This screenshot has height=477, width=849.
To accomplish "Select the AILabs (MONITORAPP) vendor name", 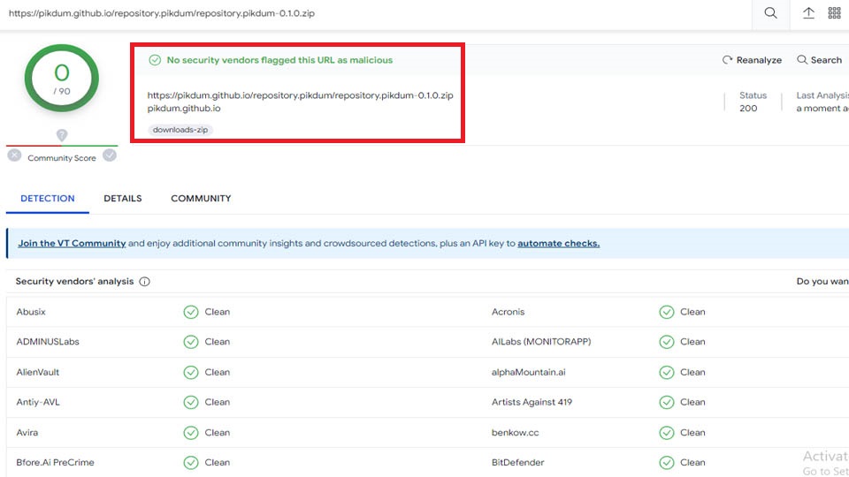I will tap(541, 342).
